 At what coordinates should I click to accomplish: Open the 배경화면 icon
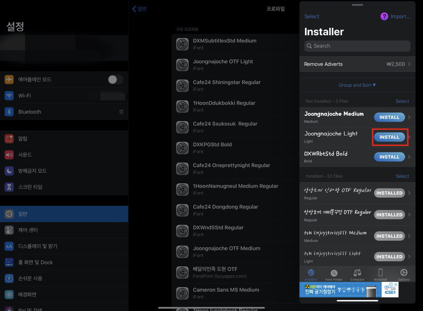tap(9, 294)
